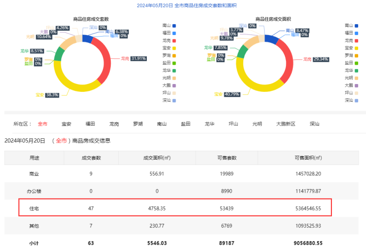Click red 龙岗 slice in 成交面积 donut
This screenshot has height=249, width=366.
point(290,62)
